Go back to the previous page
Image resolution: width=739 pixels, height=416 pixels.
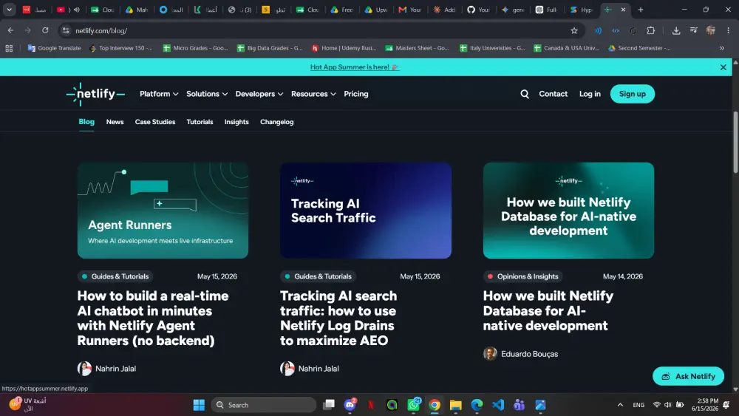click(10, 30)
